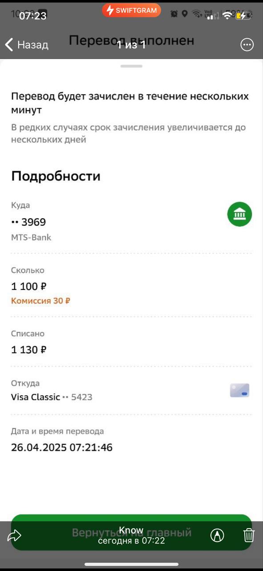
Task: Tap the Назад label
Action: pyautogui.click(x=32, y=45)
